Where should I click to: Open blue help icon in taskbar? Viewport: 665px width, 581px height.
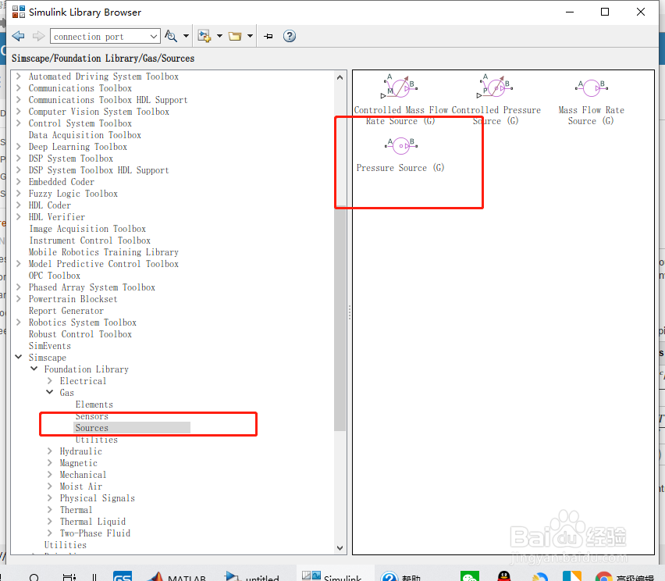[x=389, y=576]
